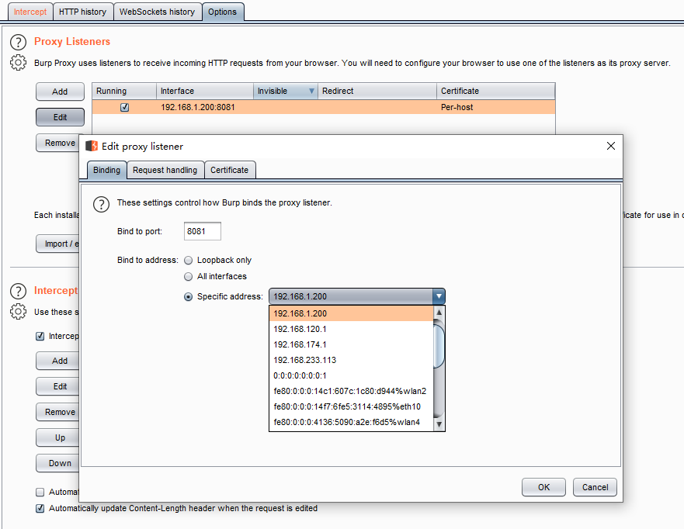Switch to HTTP history tab
This screenshot has height=529, width=684.
pyautogui.click(x=83, y=12)
